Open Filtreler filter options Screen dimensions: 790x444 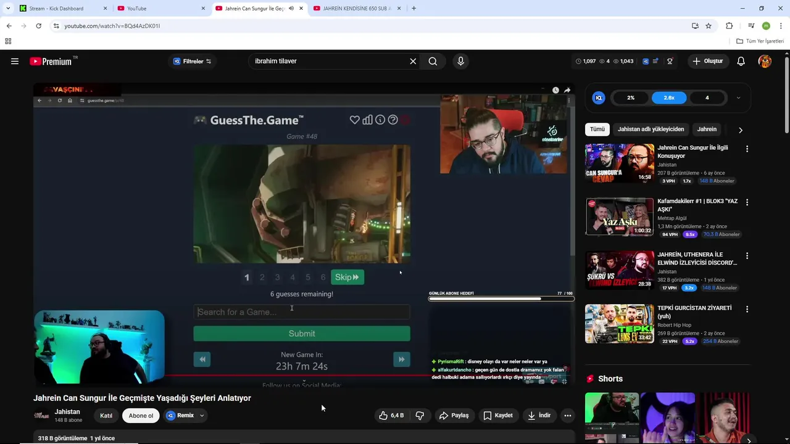pyautogui.click(x=193, y=61)
